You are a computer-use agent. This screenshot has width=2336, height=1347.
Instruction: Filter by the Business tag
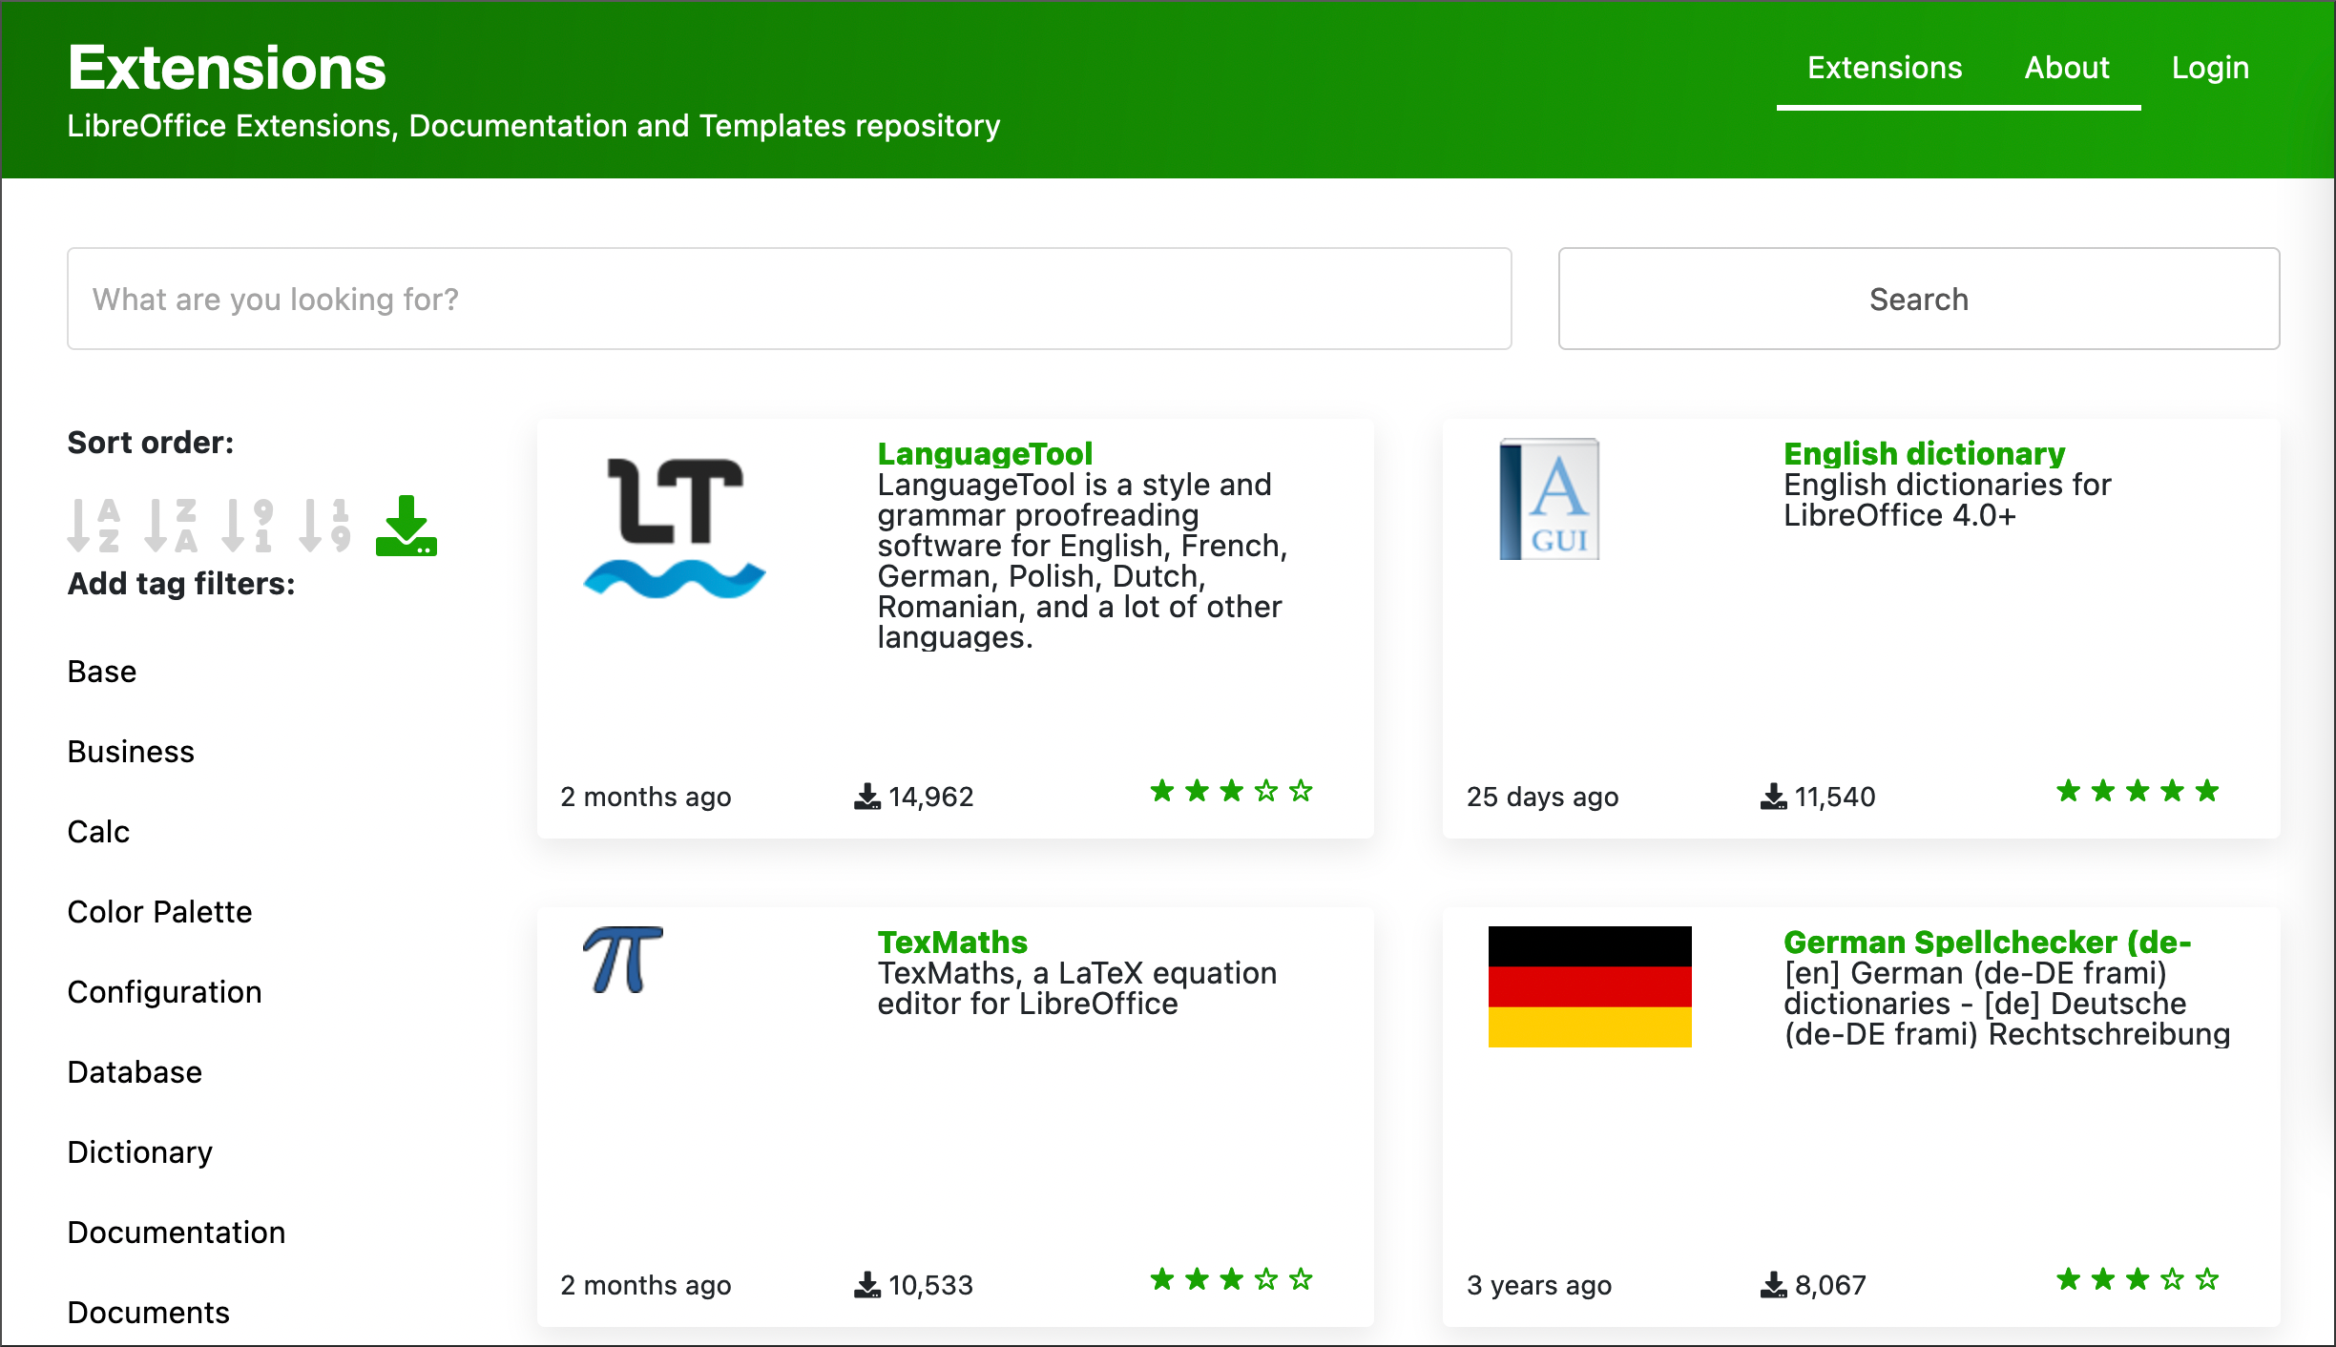tap(131, 752)
